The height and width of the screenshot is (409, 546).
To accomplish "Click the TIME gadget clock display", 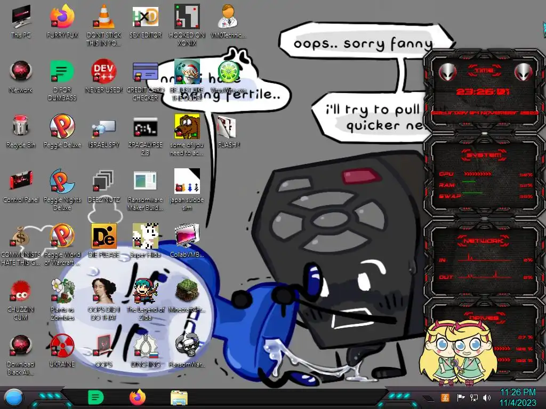I will coord(483,92).
